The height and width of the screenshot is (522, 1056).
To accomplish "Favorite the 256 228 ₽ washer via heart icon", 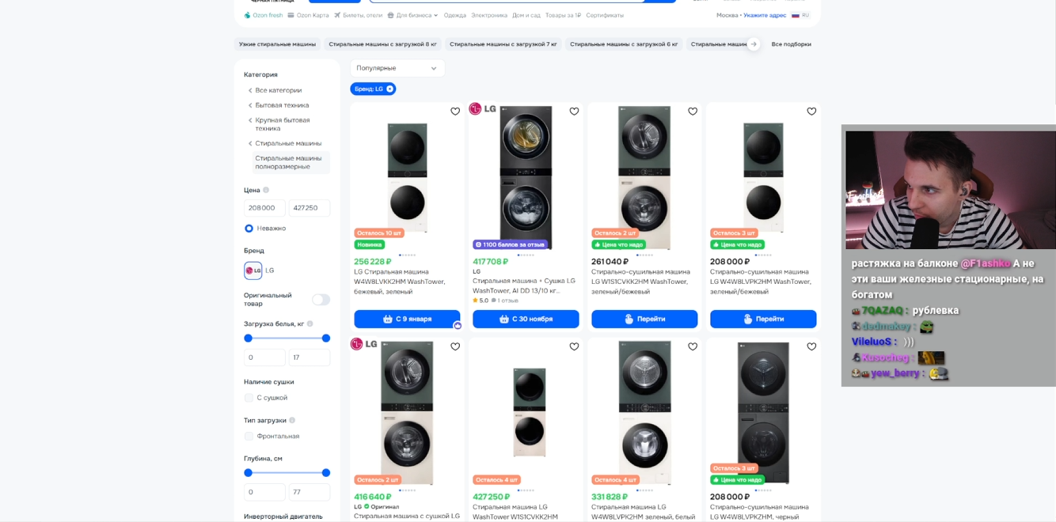I will (x=455, y=112).
